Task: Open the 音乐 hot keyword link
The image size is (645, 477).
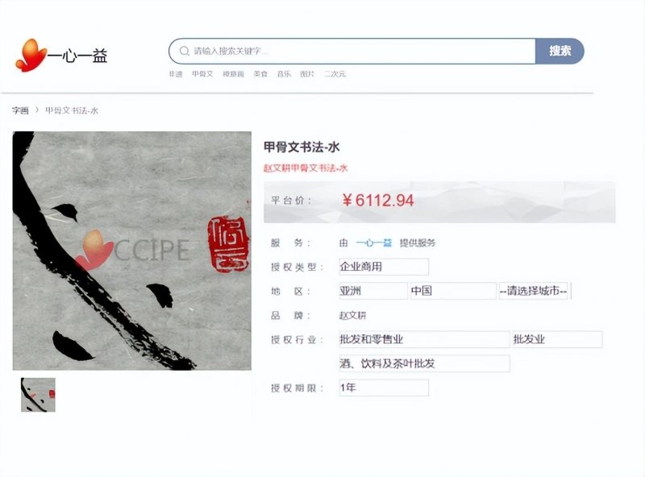Action: tap(284, 74)
